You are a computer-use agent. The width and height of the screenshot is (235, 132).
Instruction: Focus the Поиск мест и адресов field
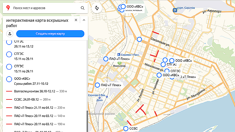pos(44,8)
